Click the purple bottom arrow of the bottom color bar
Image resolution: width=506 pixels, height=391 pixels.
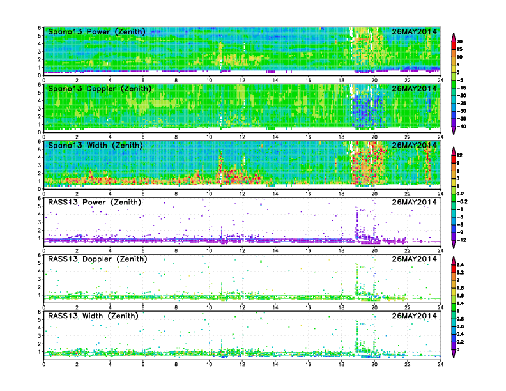click(x=454, y=353)
